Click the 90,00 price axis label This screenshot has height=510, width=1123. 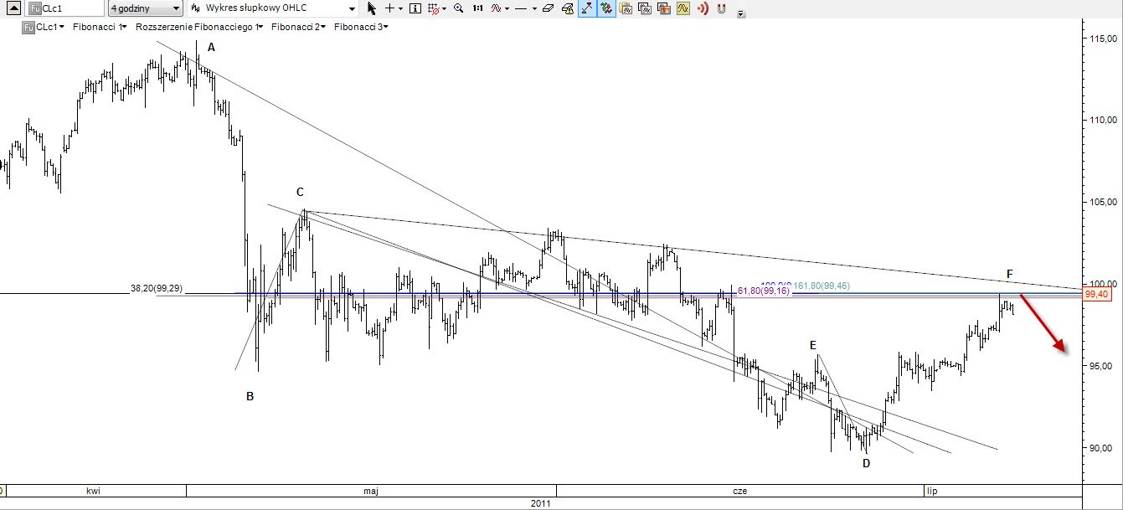(1100, 448)
